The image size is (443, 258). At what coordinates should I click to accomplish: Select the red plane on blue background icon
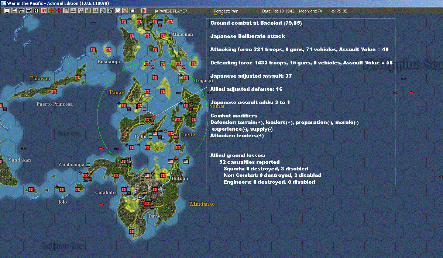[x=59, y=11]
